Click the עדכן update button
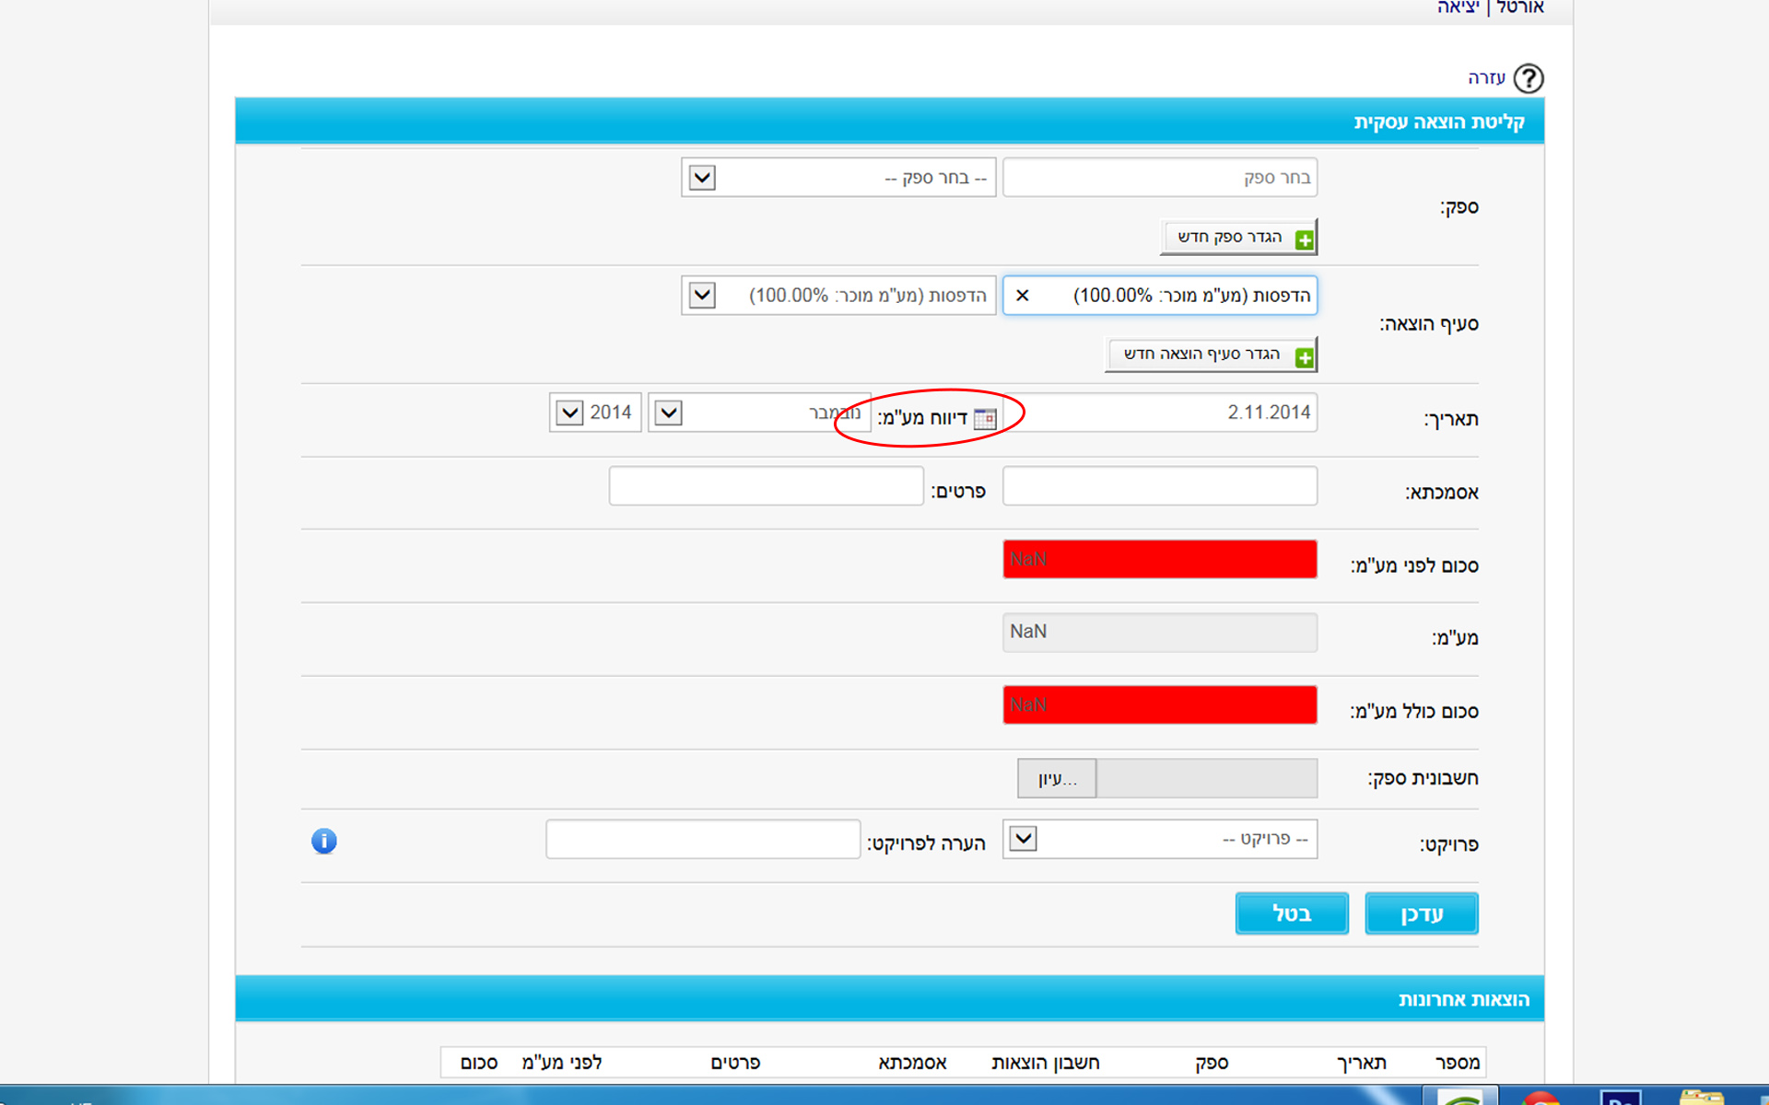 tap(1421, 913)
